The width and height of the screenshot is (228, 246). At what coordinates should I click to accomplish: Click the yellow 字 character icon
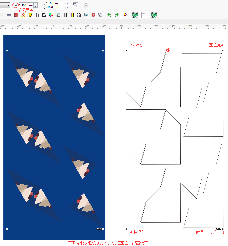pos(30,15)
